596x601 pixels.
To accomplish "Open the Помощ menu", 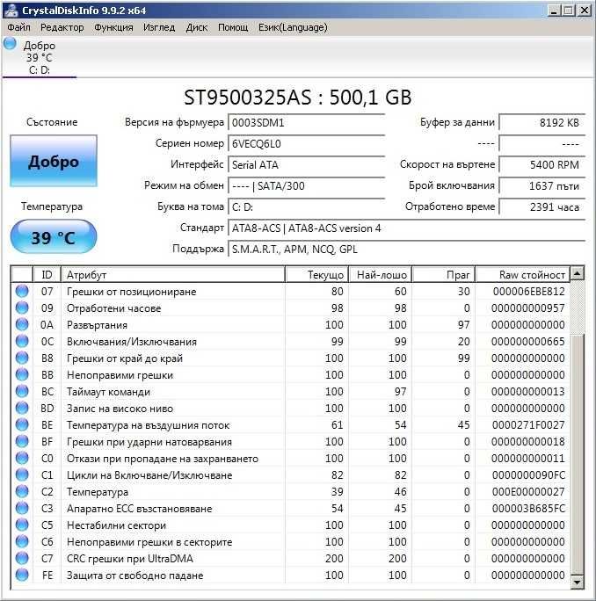I will (233, 27).
